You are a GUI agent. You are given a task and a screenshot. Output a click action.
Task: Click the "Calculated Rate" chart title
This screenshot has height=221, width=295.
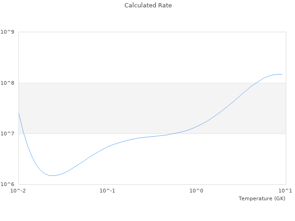(148, 6)
